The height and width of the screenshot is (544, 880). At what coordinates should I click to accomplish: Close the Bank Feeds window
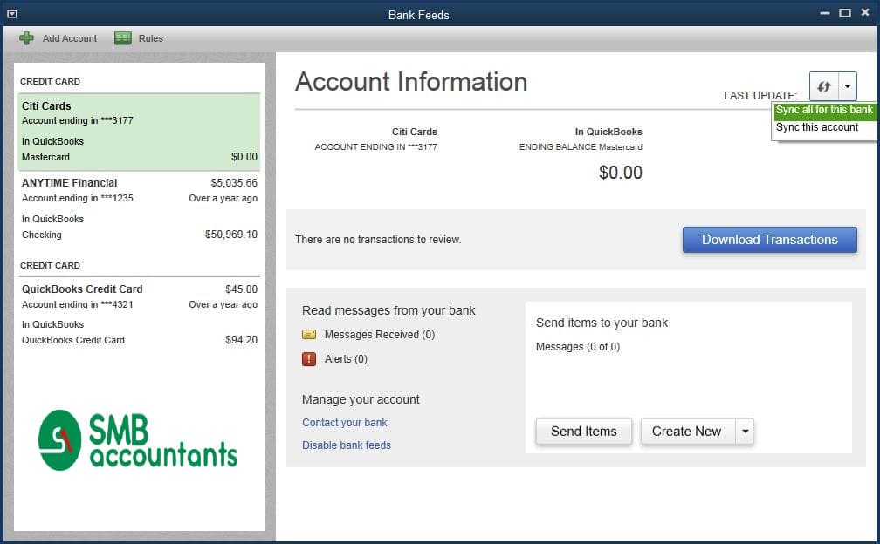pos(865,13)
